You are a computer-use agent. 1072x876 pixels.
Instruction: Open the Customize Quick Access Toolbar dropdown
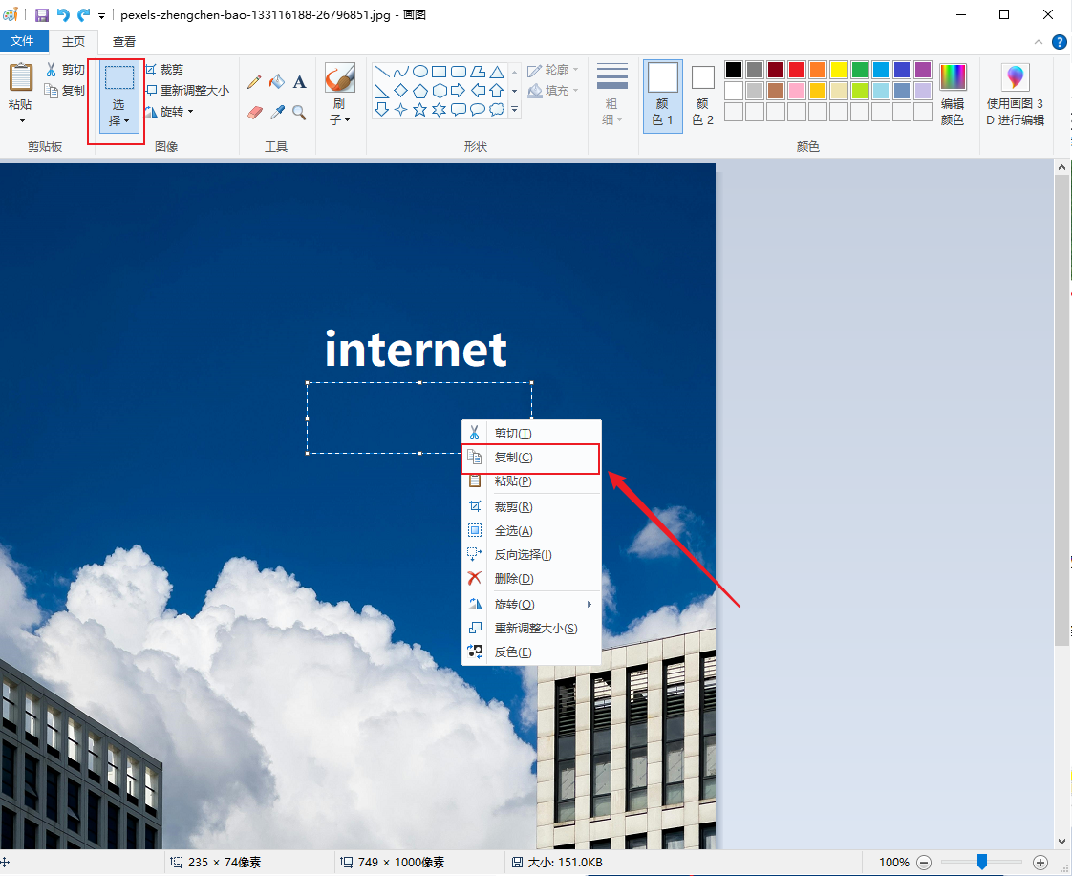click(x=101, y=15)
